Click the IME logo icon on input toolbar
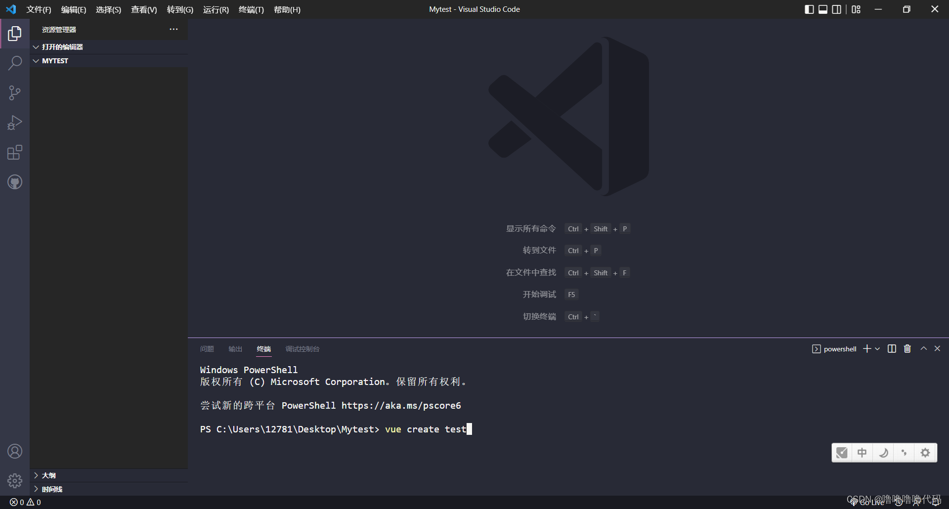 [842, 453]
